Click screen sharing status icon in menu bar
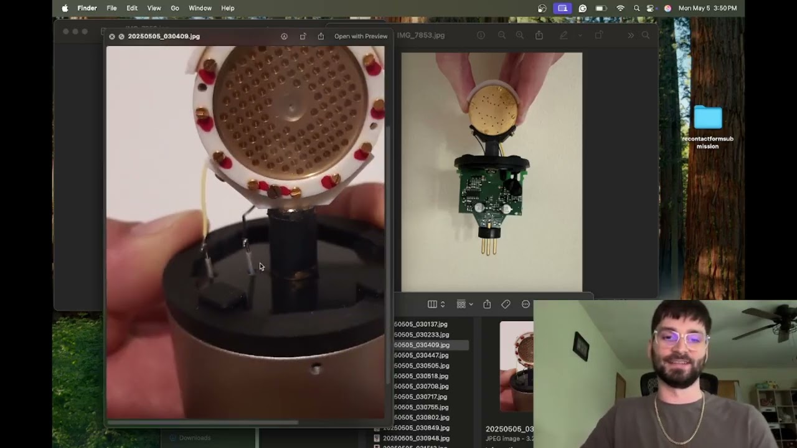This screenshot has width=797, height=448. point(562,8)
